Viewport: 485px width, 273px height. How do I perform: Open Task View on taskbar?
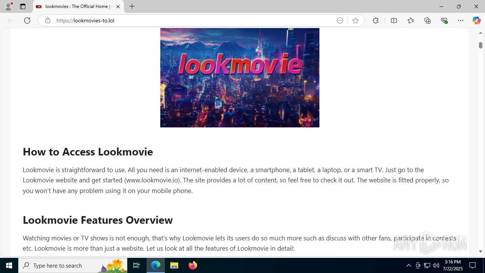[136, 265]
